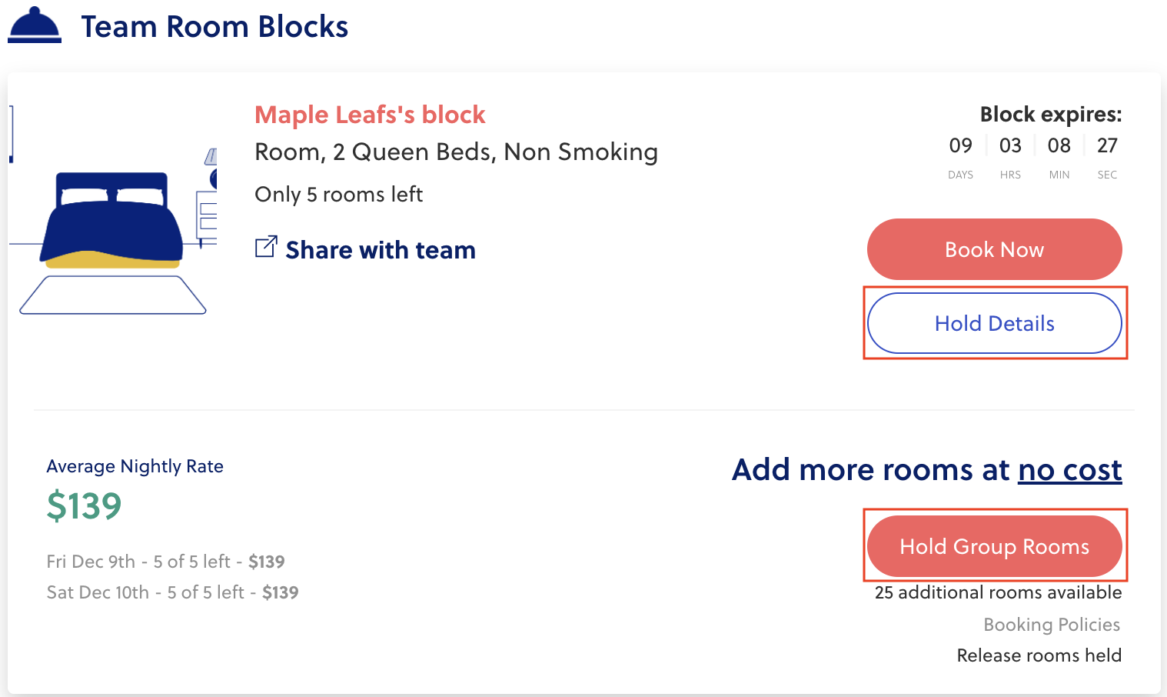Screen dimensions: 1167x697
Task: Click the share external-link icon
Action: 266,247
